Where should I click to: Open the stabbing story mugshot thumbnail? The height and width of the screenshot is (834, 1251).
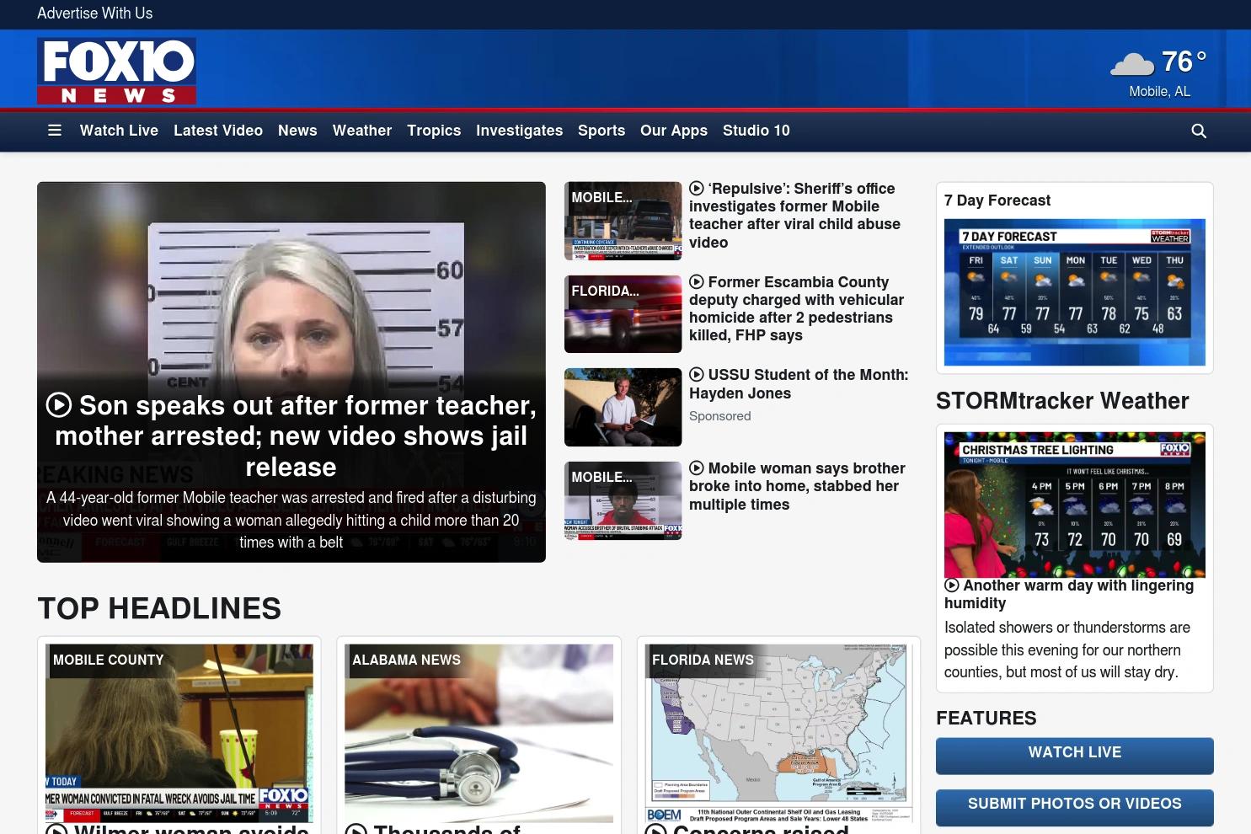[623, 500]
